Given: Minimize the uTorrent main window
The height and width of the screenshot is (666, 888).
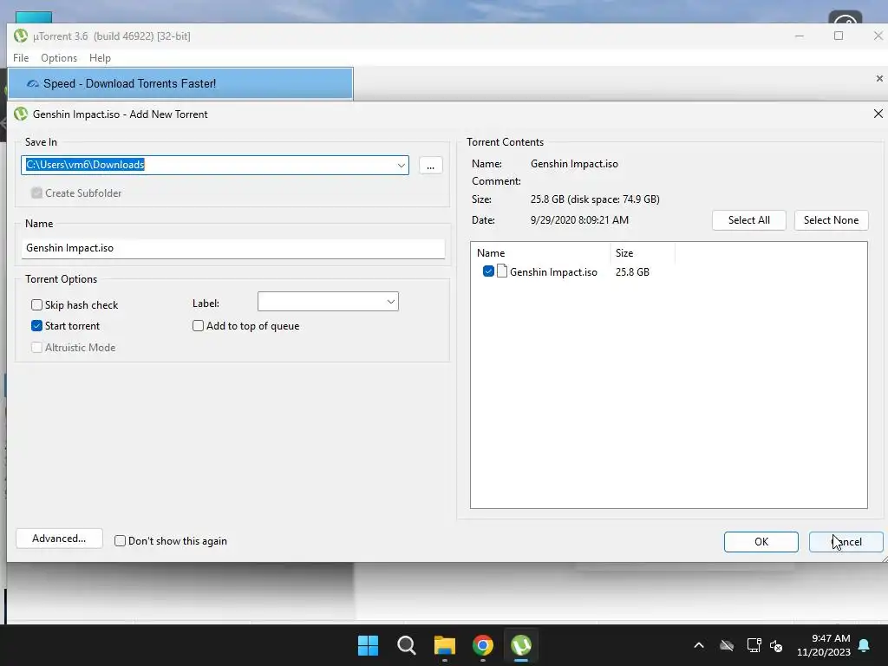Looking at the screenshot, I should 799,36.
